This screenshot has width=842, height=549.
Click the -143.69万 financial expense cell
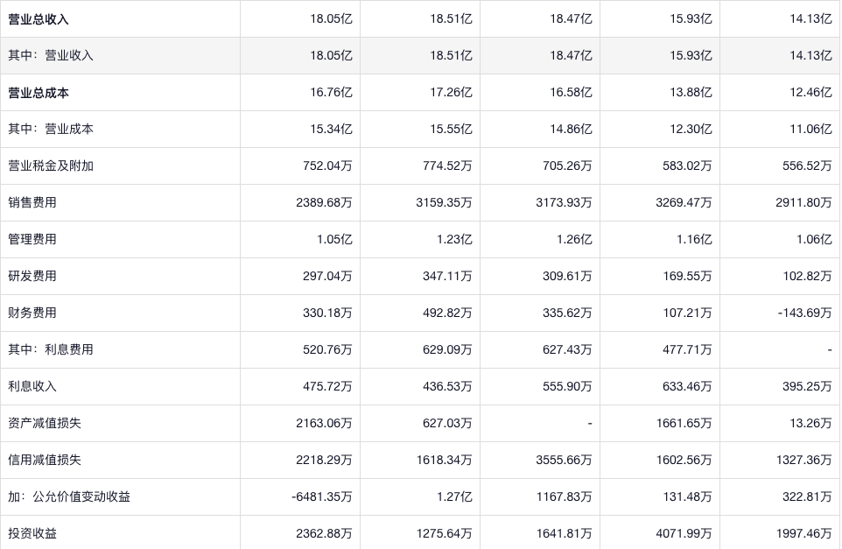click(804, 313)
